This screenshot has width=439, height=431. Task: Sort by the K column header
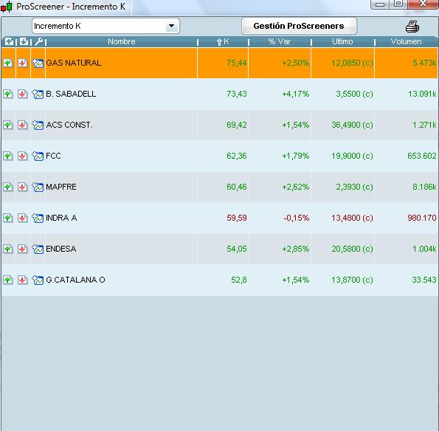coord(223,42)
